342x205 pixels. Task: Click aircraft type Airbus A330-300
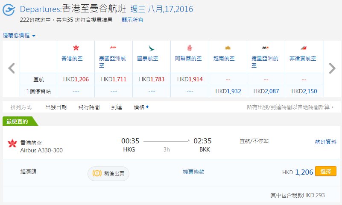tap(41, 150)
